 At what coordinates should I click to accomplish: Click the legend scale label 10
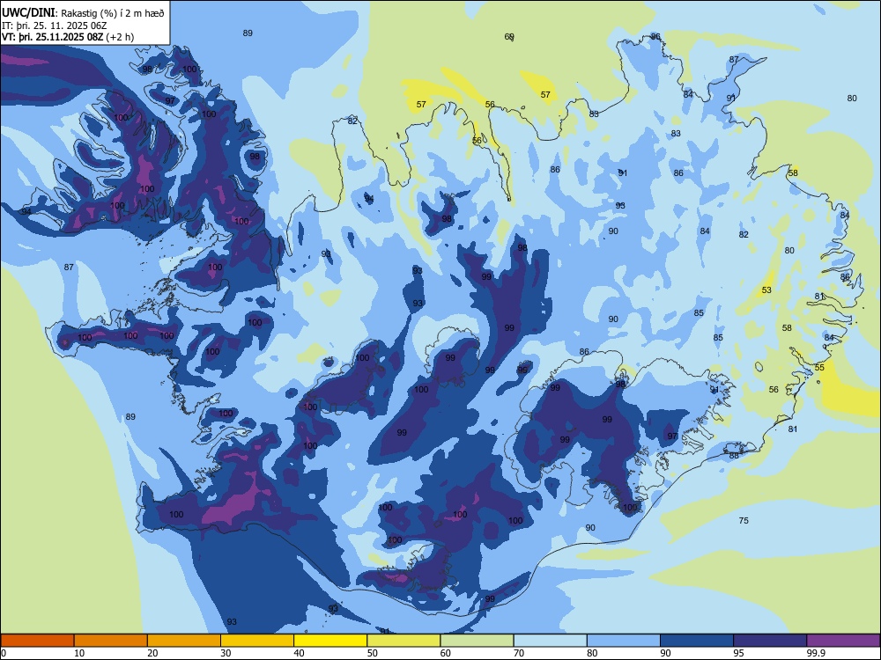pyautogui.click(x=79, y=653)
